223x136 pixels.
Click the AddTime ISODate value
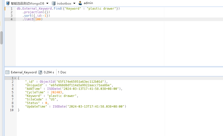pos(85,89)
